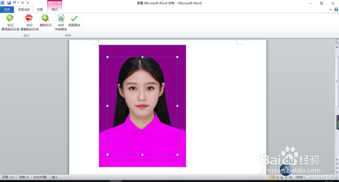
Task: Click the vertical scrollbar thumb
Action: (337, 81)
